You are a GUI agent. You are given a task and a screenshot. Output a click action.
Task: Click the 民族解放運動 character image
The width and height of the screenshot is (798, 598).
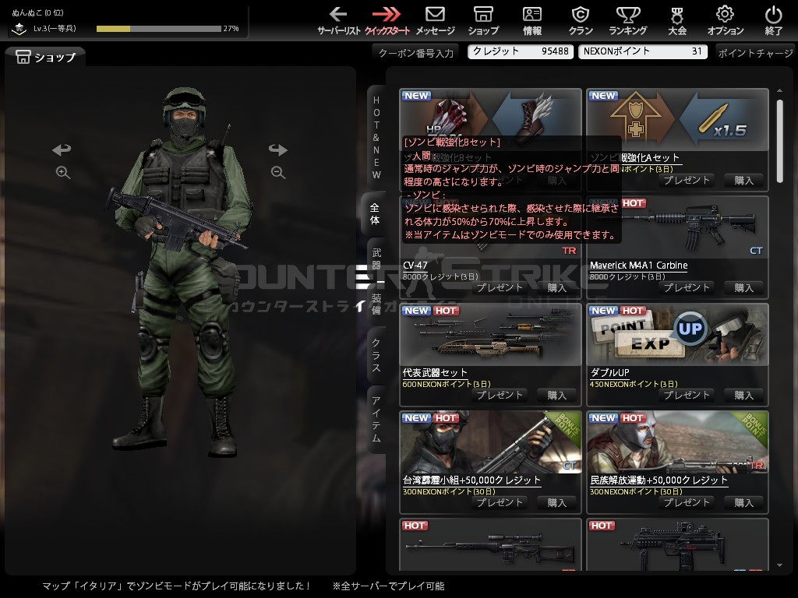click(x=677, y=442)
